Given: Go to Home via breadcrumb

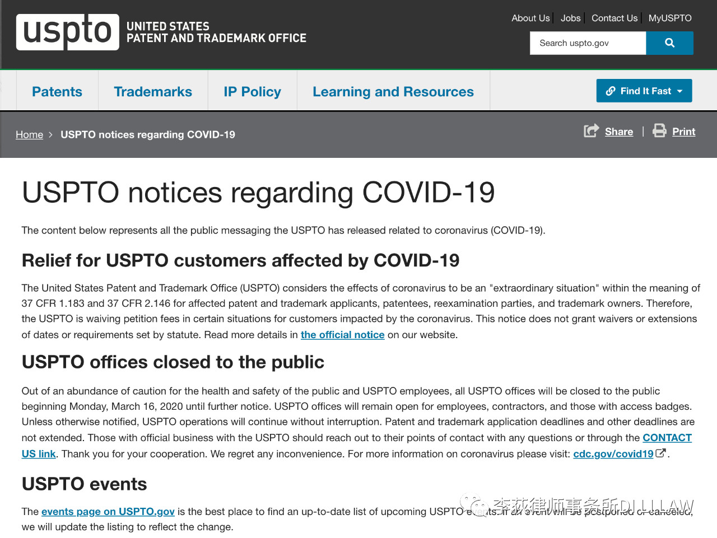Looking at the screenshot, I should [x=29, y=134].
